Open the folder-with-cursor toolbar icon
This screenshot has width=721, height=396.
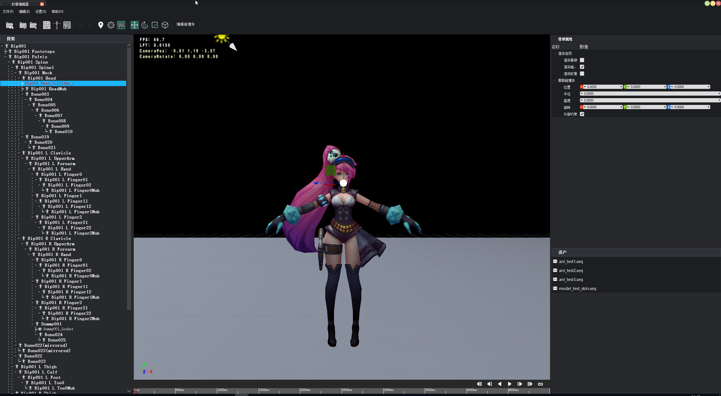pyautogui.click(x=33, y=25)
